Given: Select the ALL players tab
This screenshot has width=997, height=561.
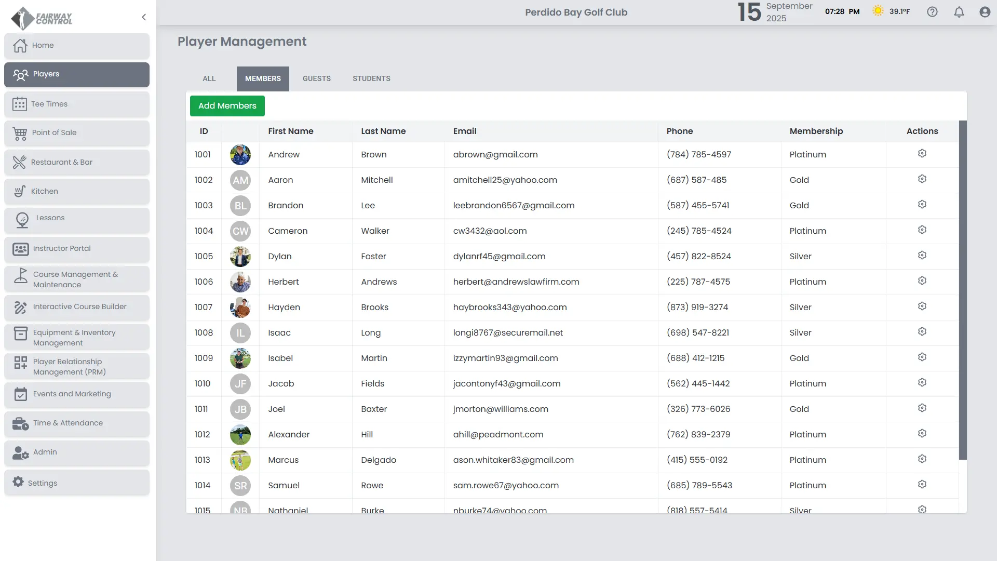Looking at the screenshot, I should 209,78.
